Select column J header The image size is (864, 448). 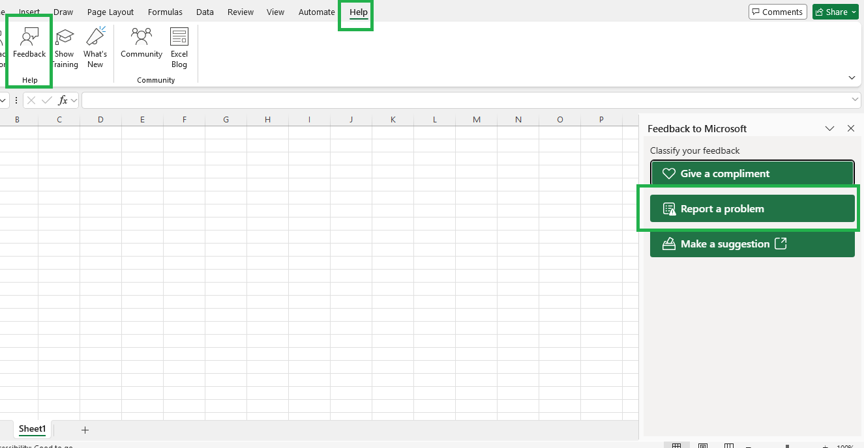351,120
